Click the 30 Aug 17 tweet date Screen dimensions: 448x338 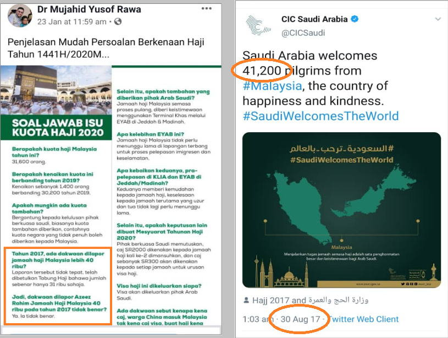click(300, 319)
